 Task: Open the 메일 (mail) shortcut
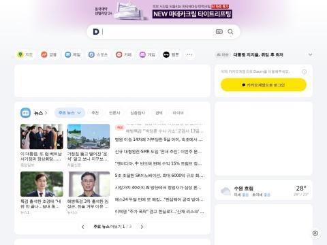coord(73,54)
